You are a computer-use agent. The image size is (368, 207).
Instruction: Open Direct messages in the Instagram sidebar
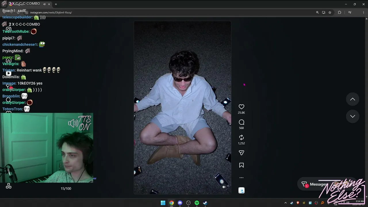[9, 87]
